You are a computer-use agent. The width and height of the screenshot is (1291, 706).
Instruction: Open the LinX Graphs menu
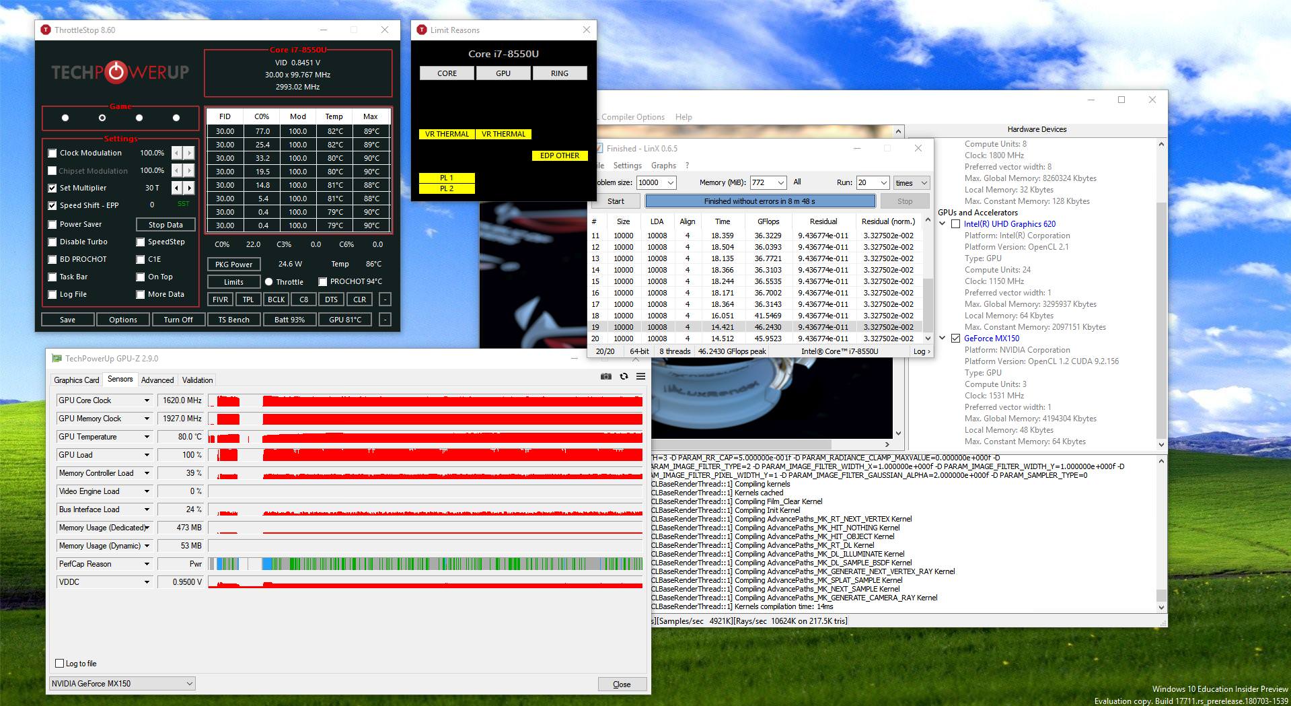click(x=663, y=166)
